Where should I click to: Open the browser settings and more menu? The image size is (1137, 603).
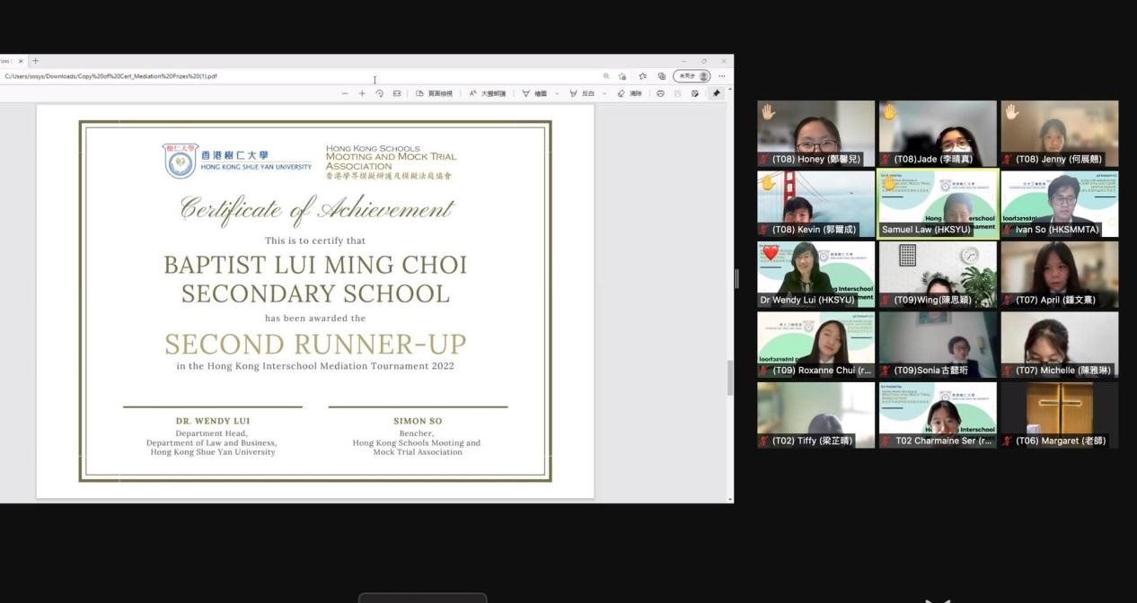click(721, 76)
